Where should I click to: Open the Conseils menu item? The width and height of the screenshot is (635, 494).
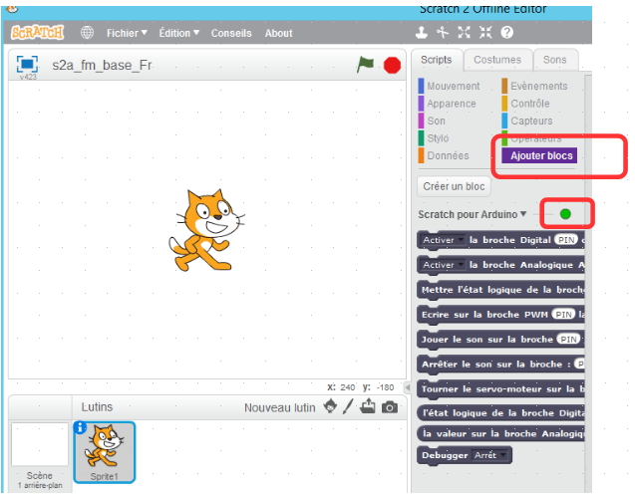(x=231, y=33)
